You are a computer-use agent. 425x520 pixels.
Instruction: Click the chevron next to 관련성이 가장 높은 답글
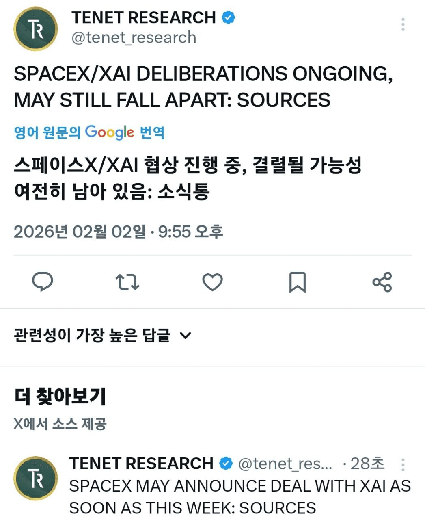(x=185, y=336)
